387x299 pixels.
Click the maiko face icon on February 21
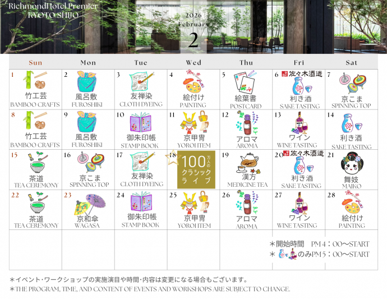[x=352, y=164]
